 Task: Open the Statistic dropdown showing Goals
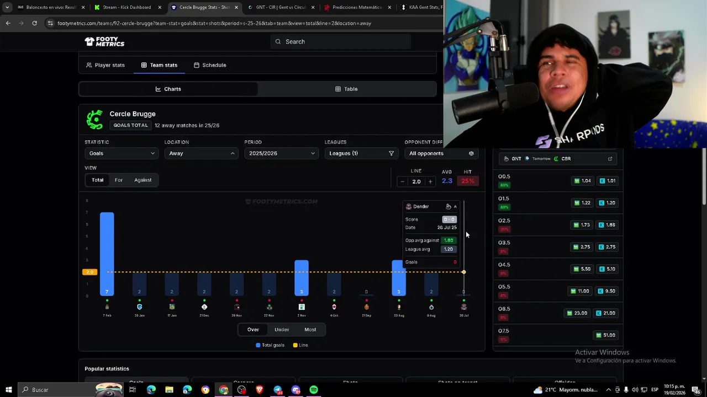point(122,153)
